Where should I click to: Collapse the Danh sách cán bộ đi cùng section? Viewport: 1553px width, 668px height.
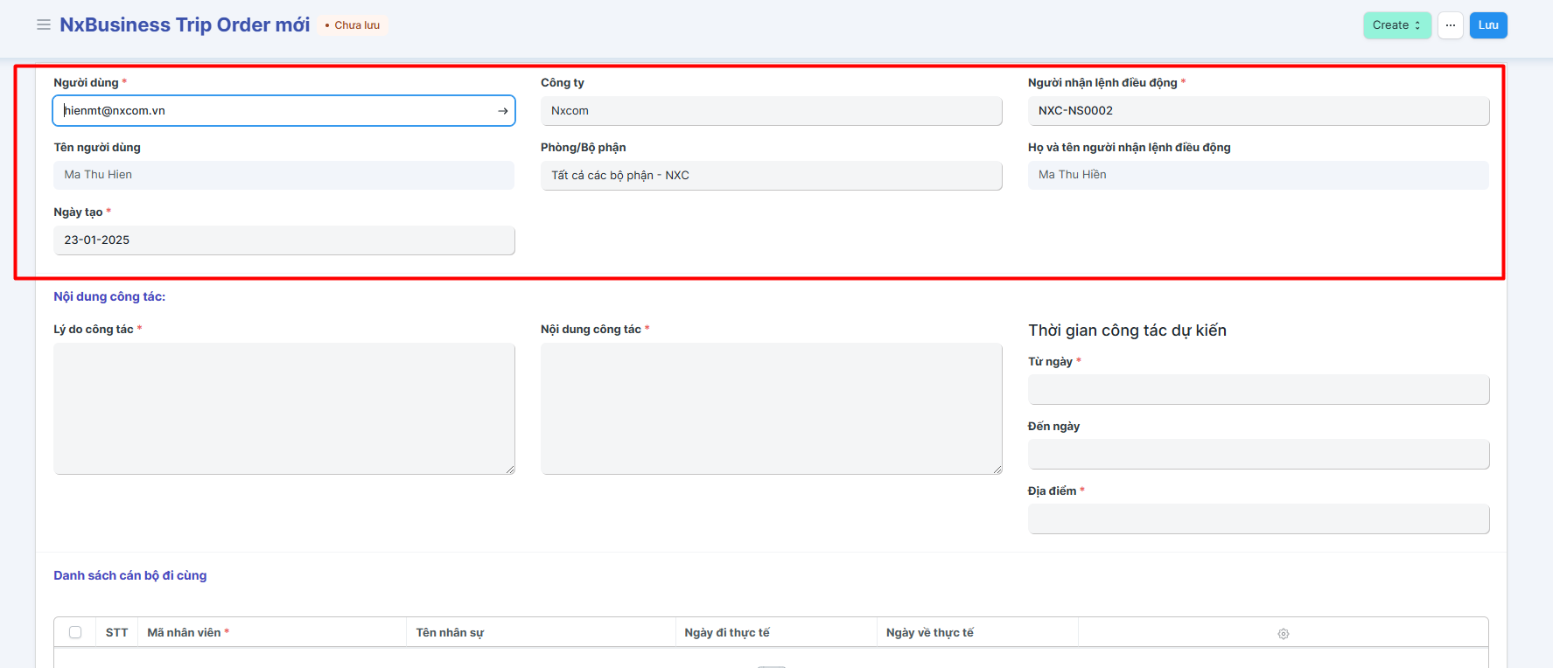130,575
